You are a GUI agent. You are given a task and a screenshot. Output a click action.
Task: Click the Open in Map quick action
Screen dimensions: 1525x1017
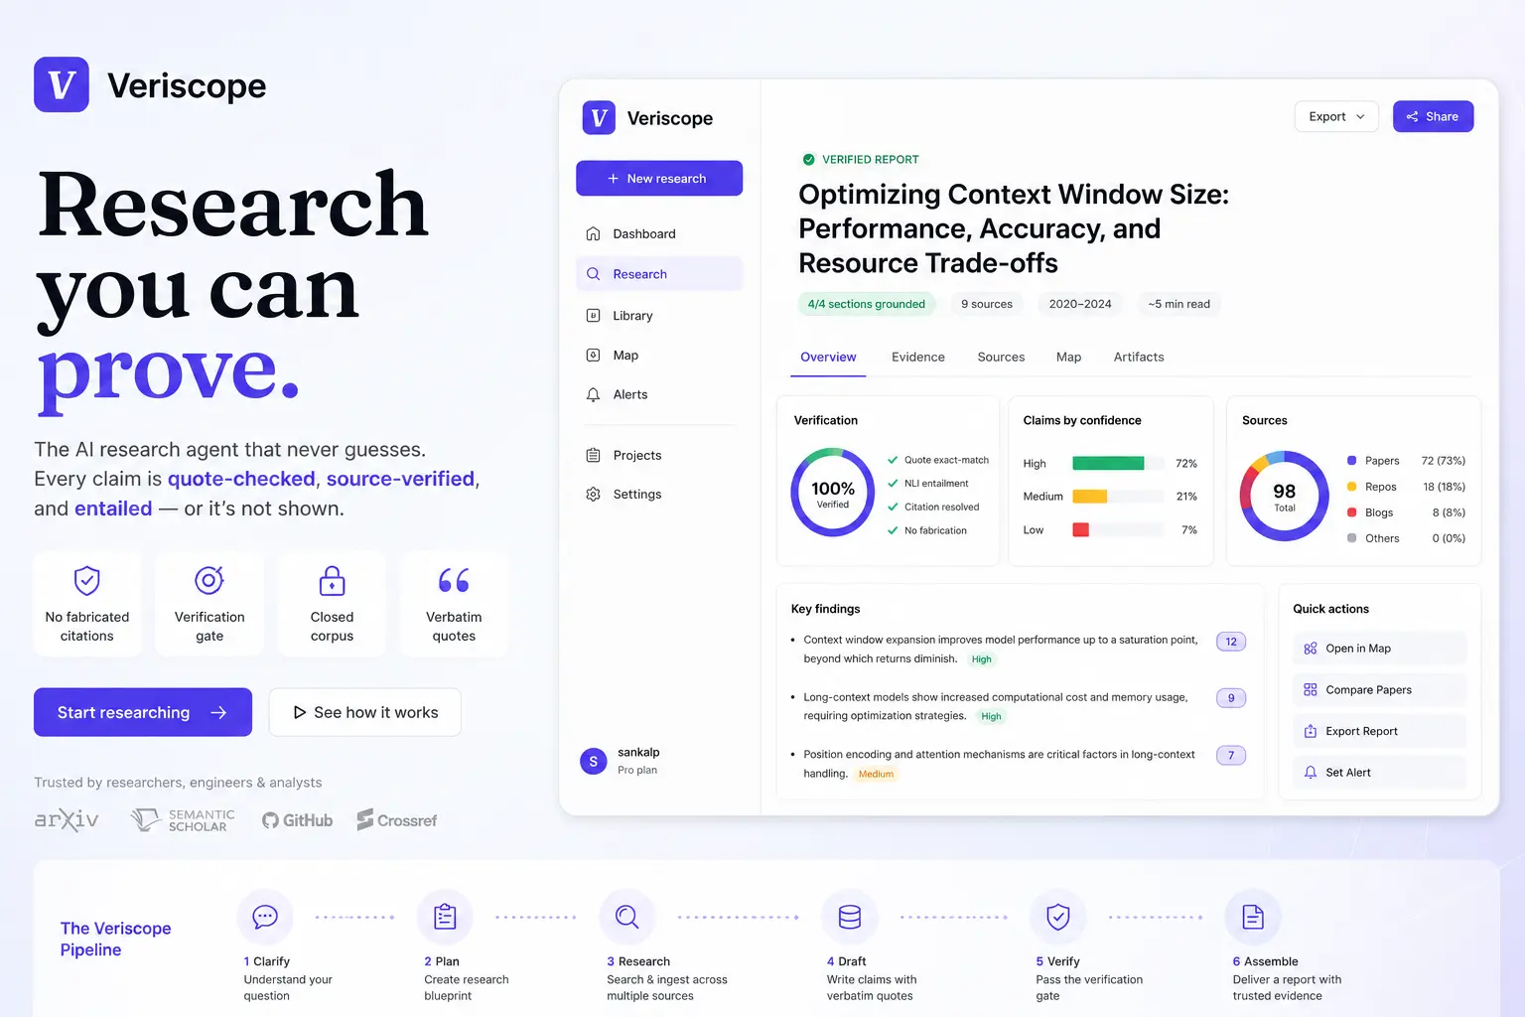tap(1379, 649)
